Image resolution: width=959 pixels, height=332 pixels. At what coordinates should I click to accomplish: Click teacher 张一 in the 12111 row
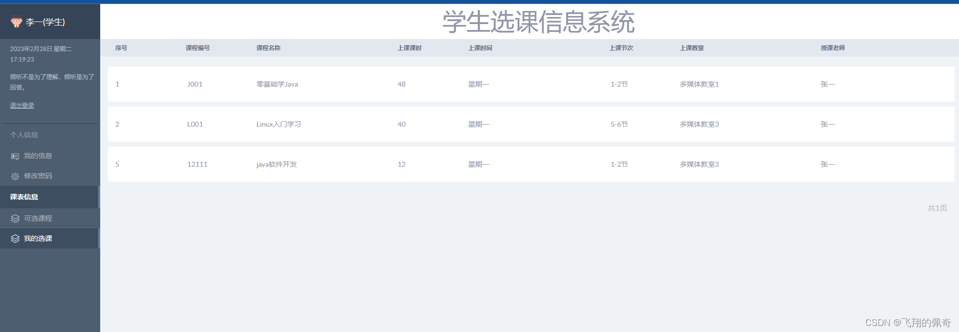828,164
